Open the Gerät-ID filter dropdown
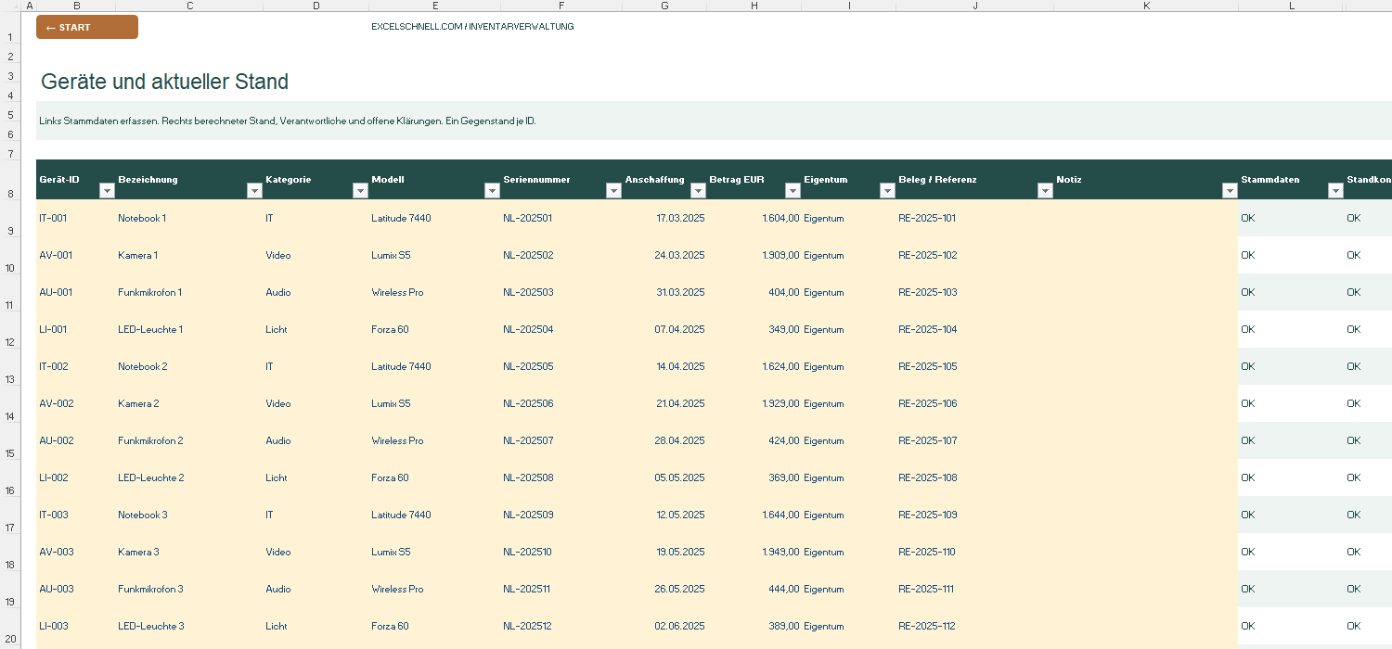This screenshot has width=1392, height=649. [x=107, y=190]
